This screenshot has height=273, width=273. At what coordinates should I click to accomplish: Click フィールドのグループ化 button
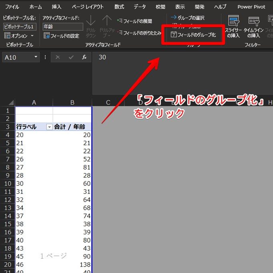tap(193, 35)
